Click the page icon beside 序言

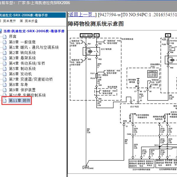[x=5, y=37]
